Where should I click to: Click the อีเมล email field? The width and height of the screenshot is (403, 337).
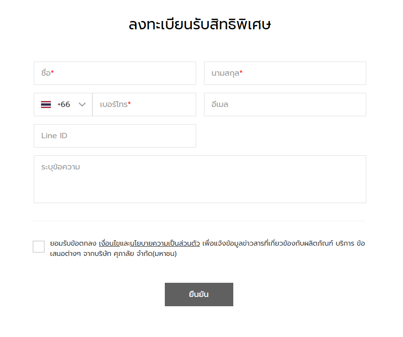(x=285, y=105)
